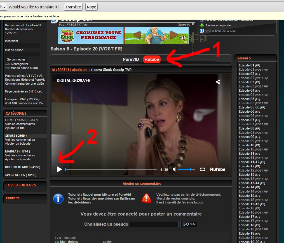Click the share icon on video

click(218, 82)
